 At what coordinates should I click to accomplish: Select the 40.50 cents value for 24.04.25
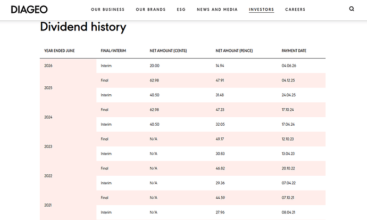(x=154, y=95)
